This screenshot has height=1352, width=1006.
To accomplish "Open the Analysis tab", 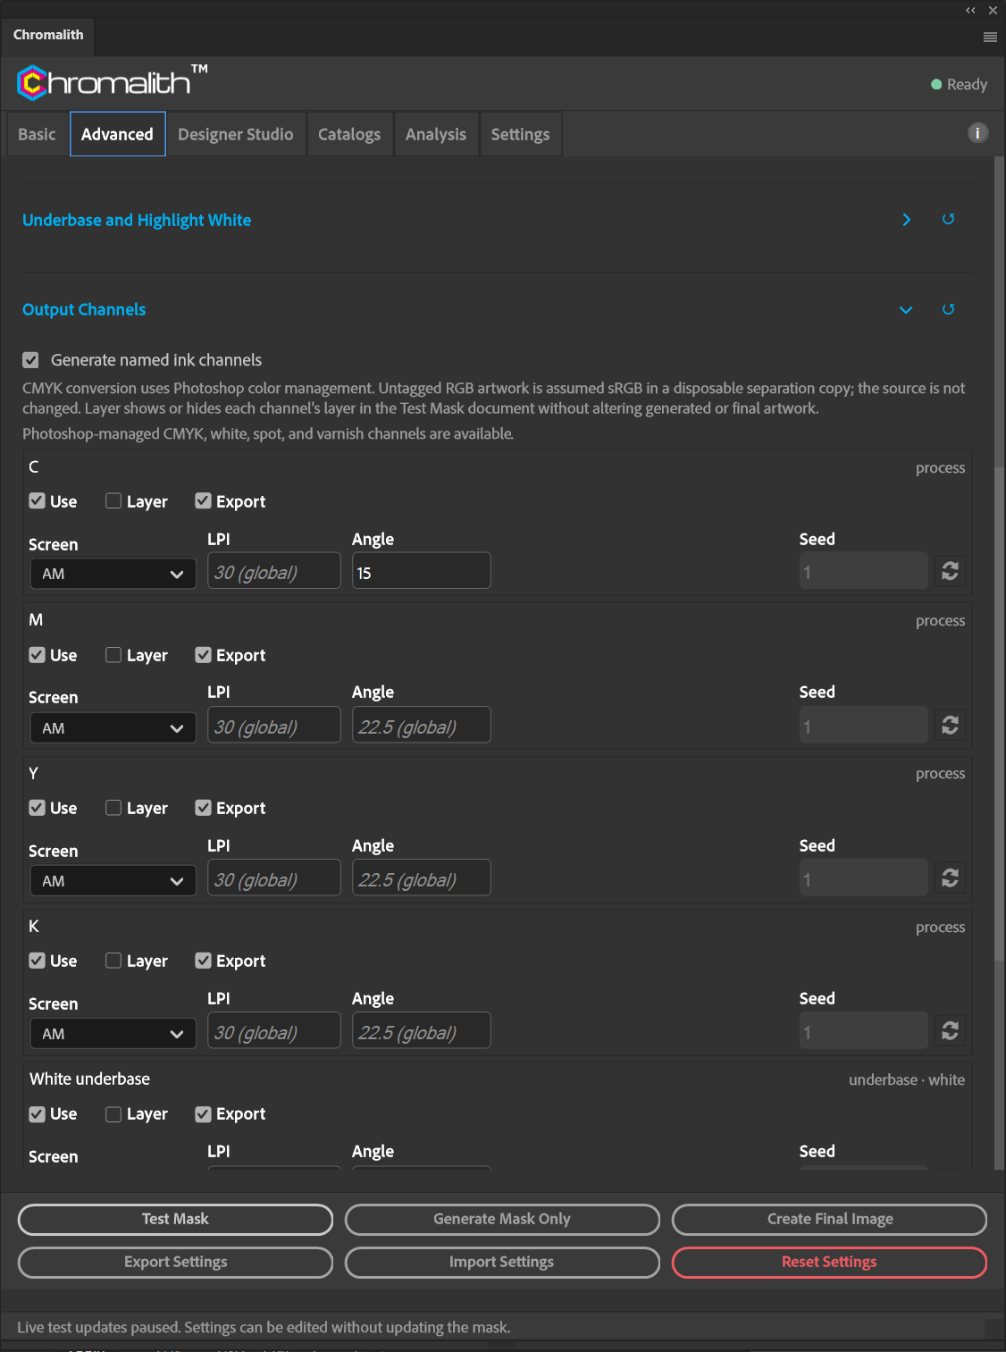I will coord(436,134).
